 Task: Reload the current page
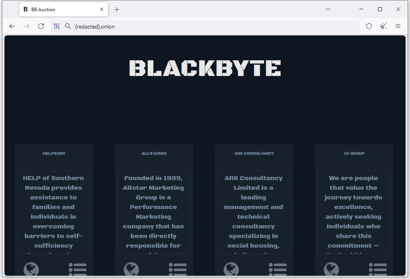(x=41, y=26)
